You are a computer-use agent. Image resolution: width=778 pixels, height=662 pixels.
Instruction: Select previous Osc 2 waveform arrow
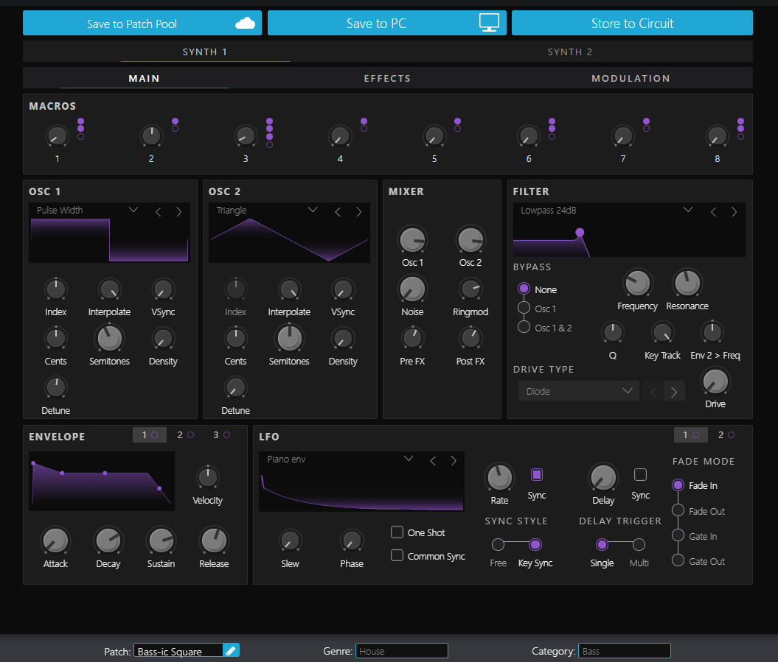338,212
